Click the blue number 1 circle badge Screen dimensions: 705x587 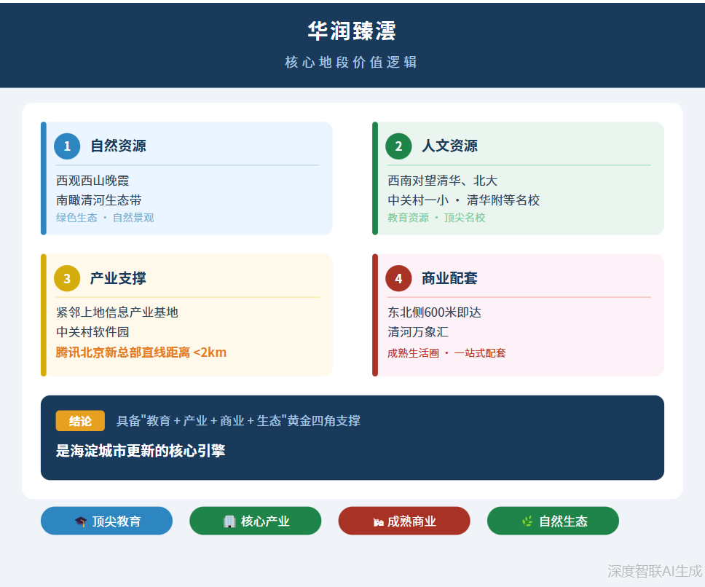point(67,146)
